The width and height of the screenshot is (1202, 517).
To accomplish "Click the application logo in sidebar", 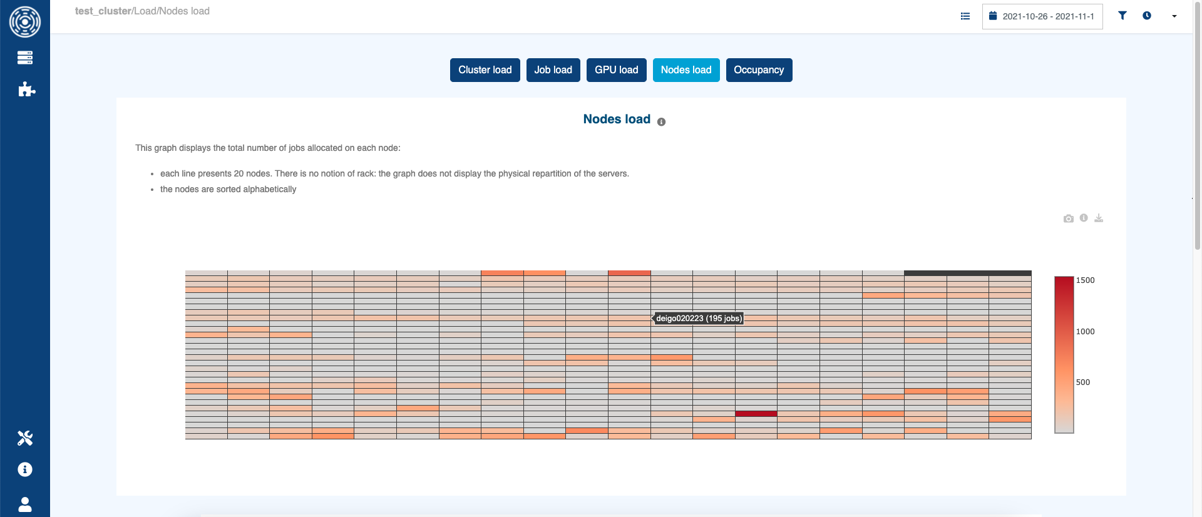I will [25, 22].
